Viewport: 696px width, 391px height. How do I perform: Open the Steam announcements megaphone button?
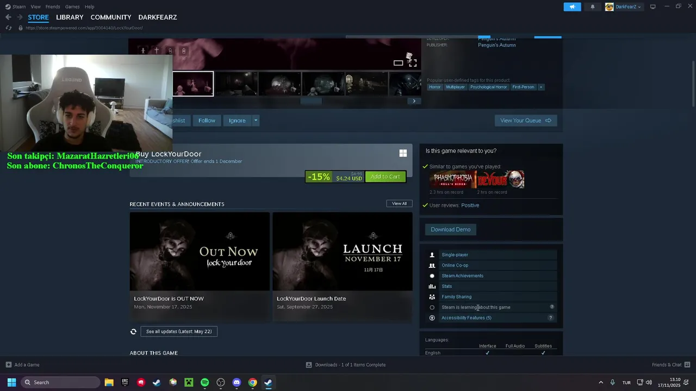pos(572,7)
